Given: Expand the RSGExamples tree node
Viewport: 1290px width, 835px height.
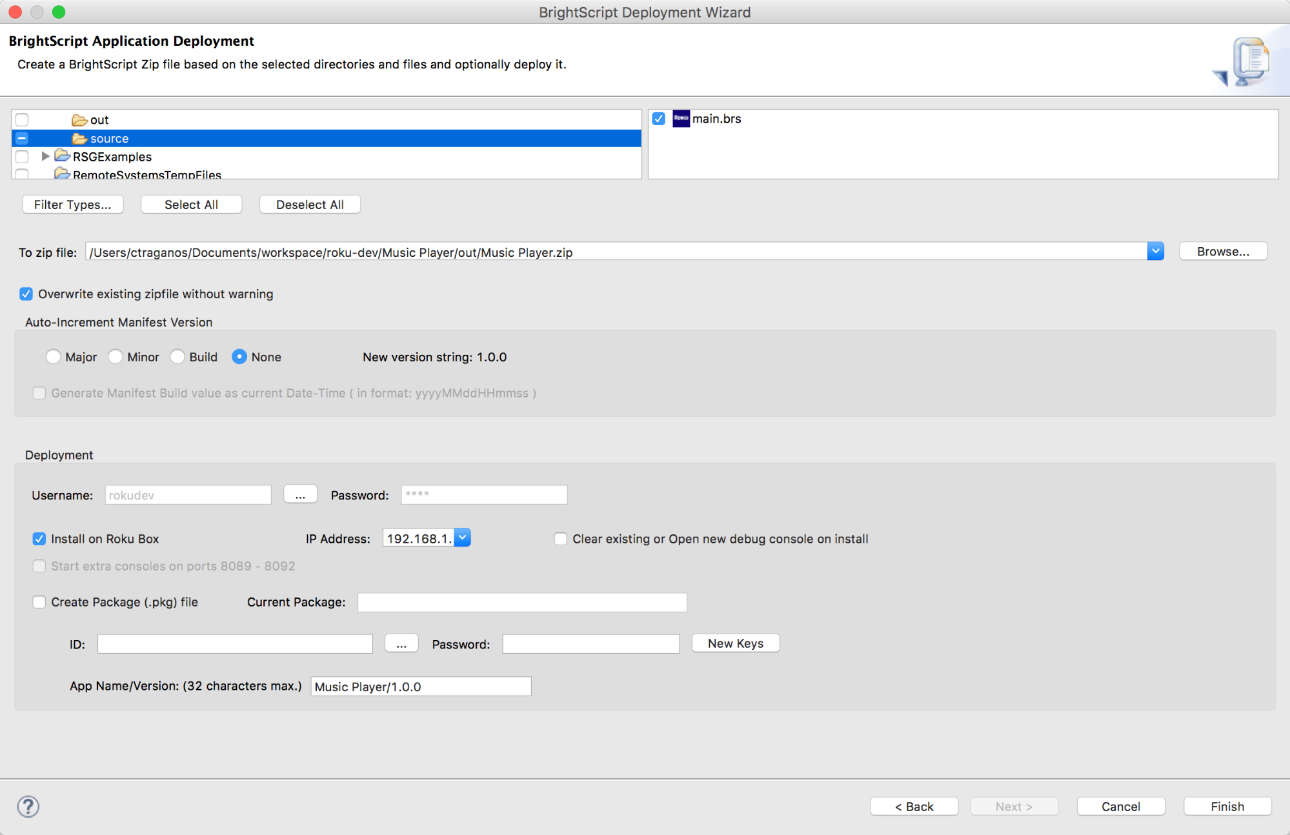Looking at the screenshot, I should (45, 156).
